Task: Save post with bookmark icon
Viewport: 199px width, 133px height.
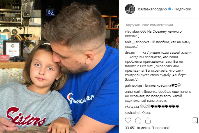Action: 195,120
